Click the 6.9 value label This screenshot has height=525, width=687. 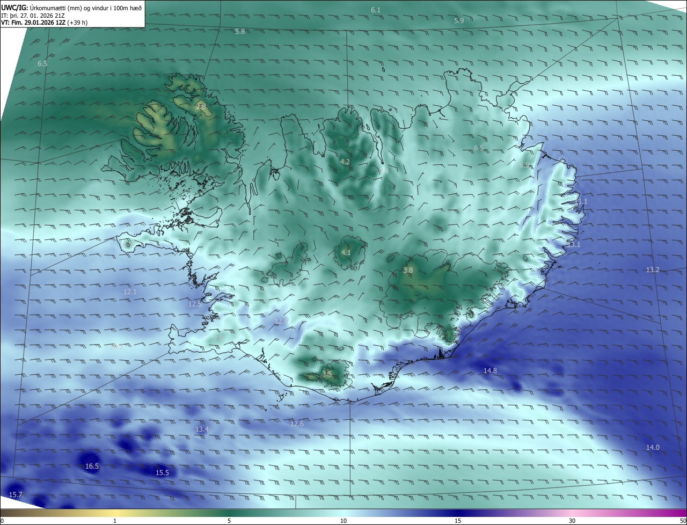[525, 166]
